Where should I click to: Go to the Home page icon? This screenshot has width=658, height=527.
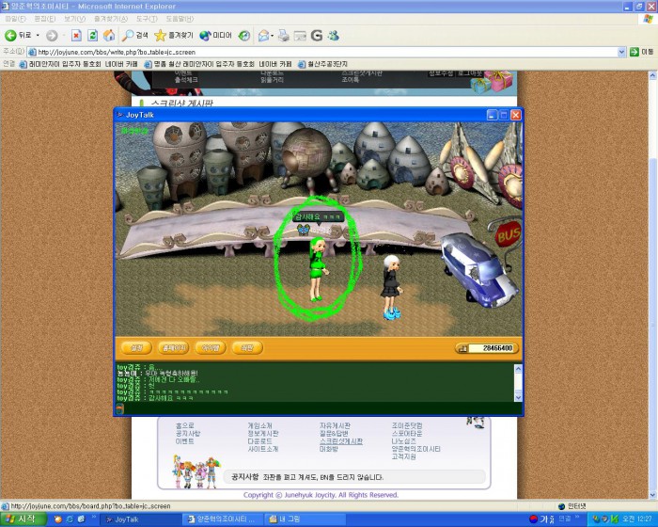point(109,35)
